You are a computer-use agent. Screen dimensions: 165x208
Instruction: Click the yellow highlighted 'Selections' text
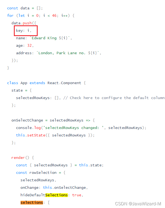point(56,195)
